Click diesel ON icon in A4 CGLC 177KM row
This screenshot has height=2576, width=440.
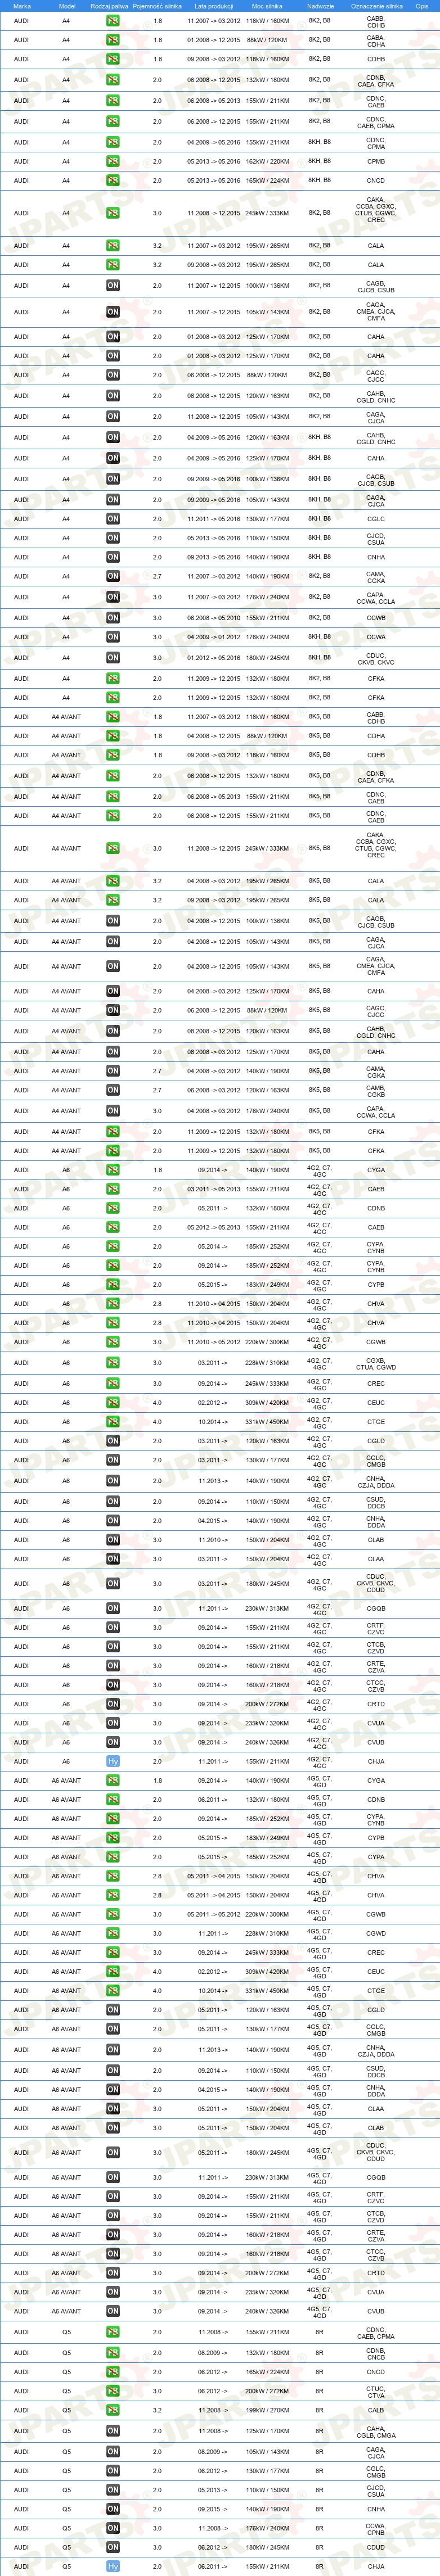[x=113, y=519]
